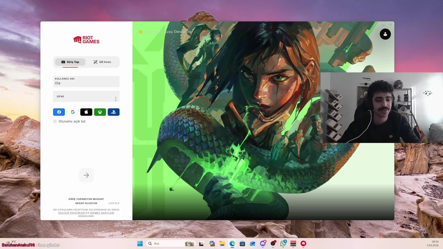Enable the Oturumu açık tut checkbox

coord(55,121)
